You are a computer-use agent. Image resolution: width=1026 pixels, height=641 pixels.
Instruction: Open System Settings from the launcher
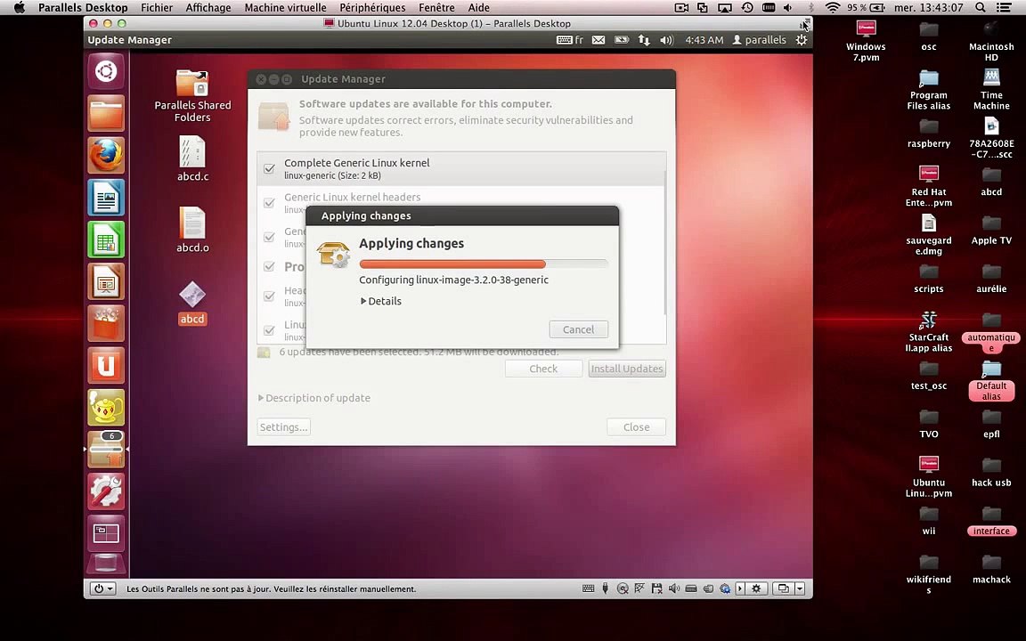[106, 491]
